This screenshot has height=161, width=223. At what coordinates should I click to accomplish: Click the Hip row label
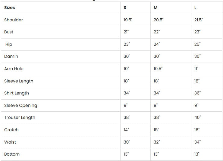[x=9, y=44]
